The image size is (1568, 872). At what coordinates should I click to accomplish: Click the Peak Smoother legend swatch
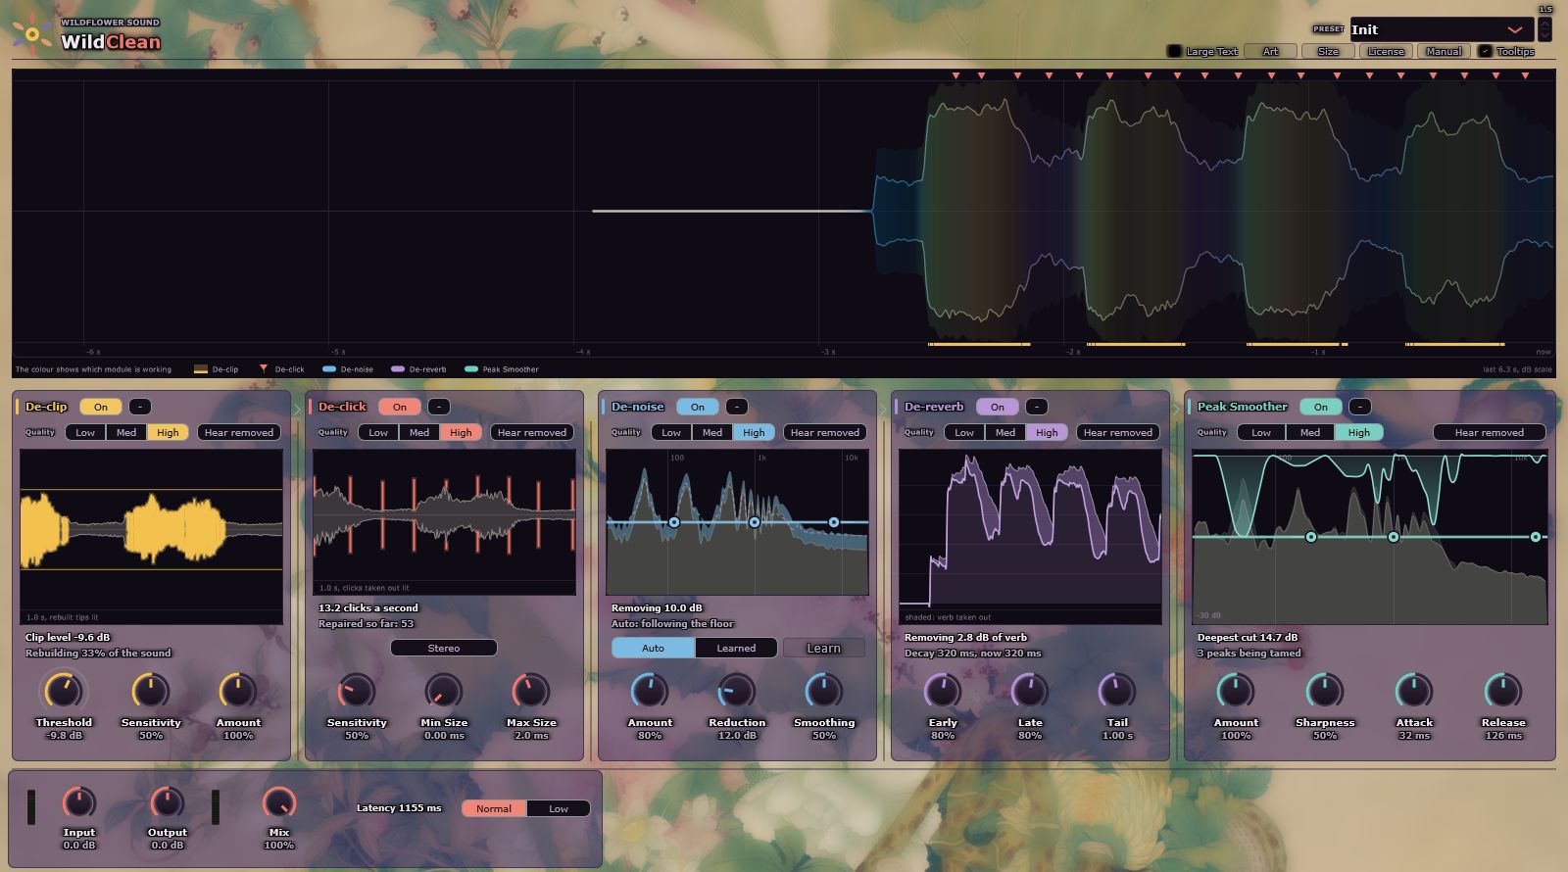[x=471, y=369]
